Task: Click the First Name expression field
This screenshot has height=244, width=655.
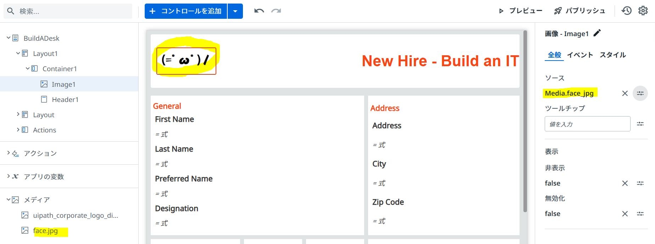Action: tap(161, 134)
